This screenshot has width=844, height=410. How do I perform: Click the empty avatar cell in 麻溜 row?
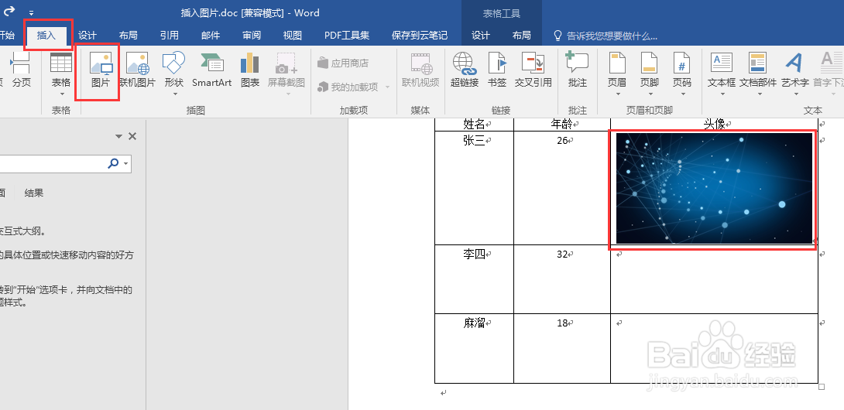tap(714, 349)
